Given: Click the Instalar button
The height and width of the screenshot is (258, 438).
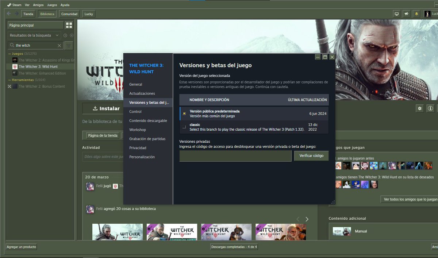Looking at the screenshot, I should point(103,108).
